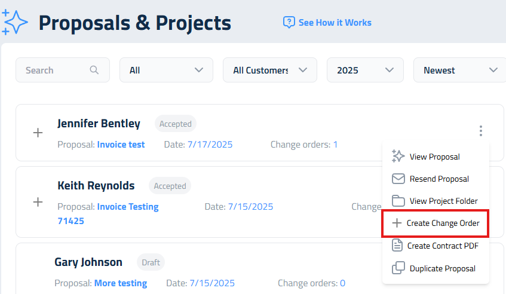Screen dimensions: 506x294
Task: Click the See How it Works help icon
Action: click(289, 23)
